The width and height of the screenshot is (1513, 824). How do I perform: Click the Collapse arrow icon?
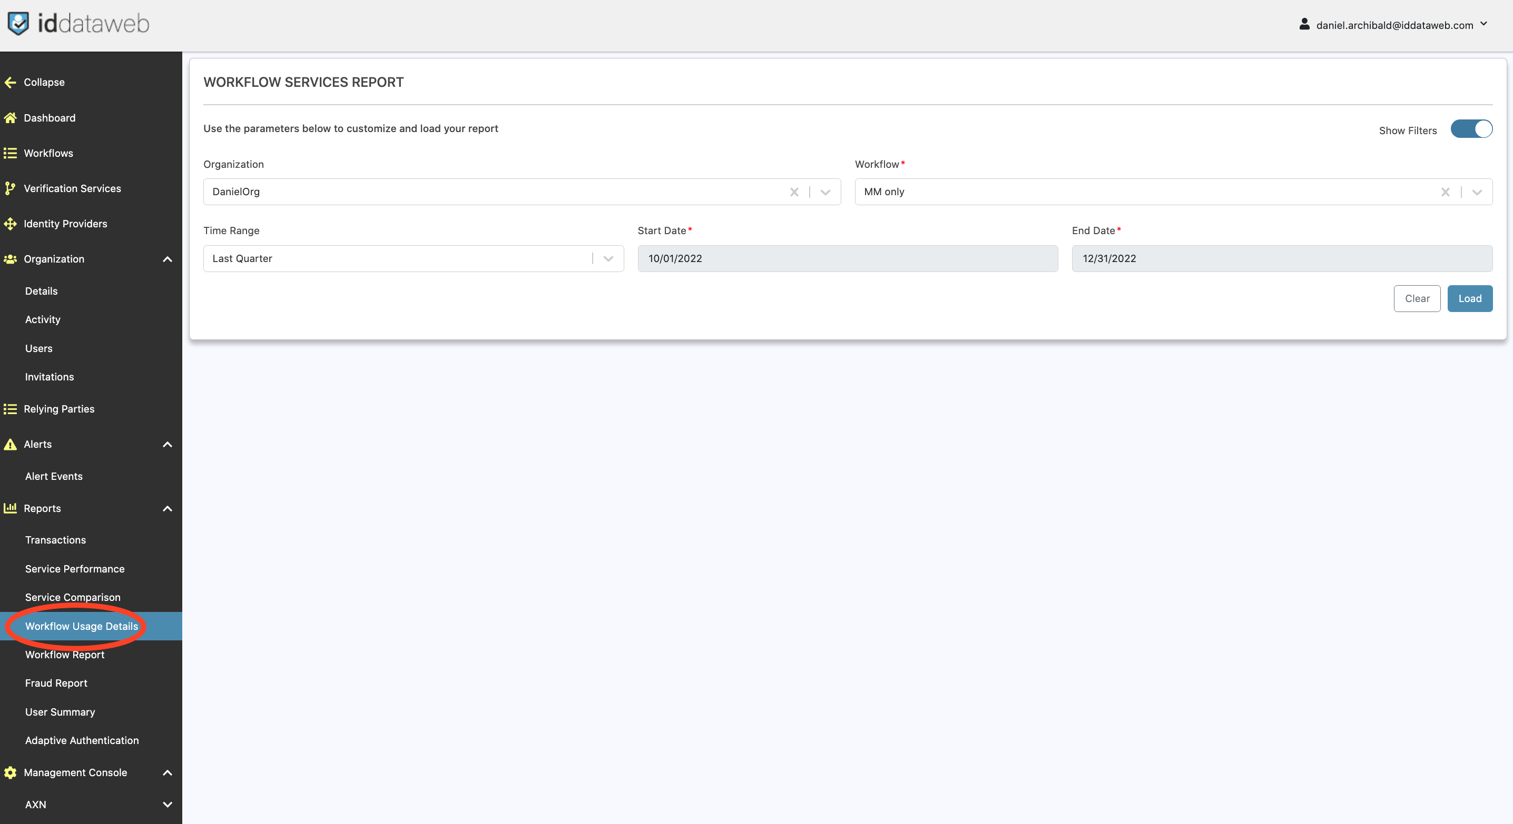pos(10,82)
